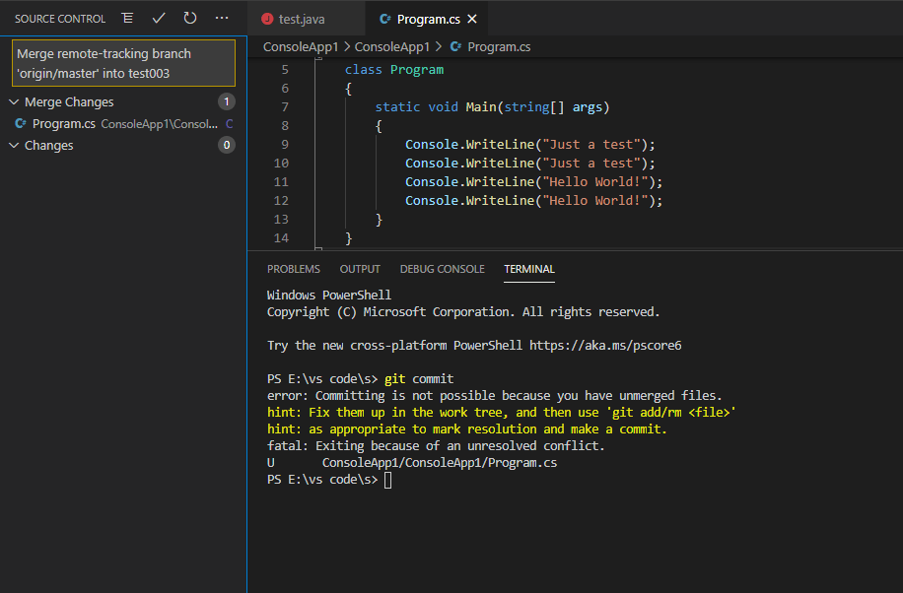The height and width of the screenshot is (593, 903).
Task: Refresh the source control view
Action: pos(190,19)
